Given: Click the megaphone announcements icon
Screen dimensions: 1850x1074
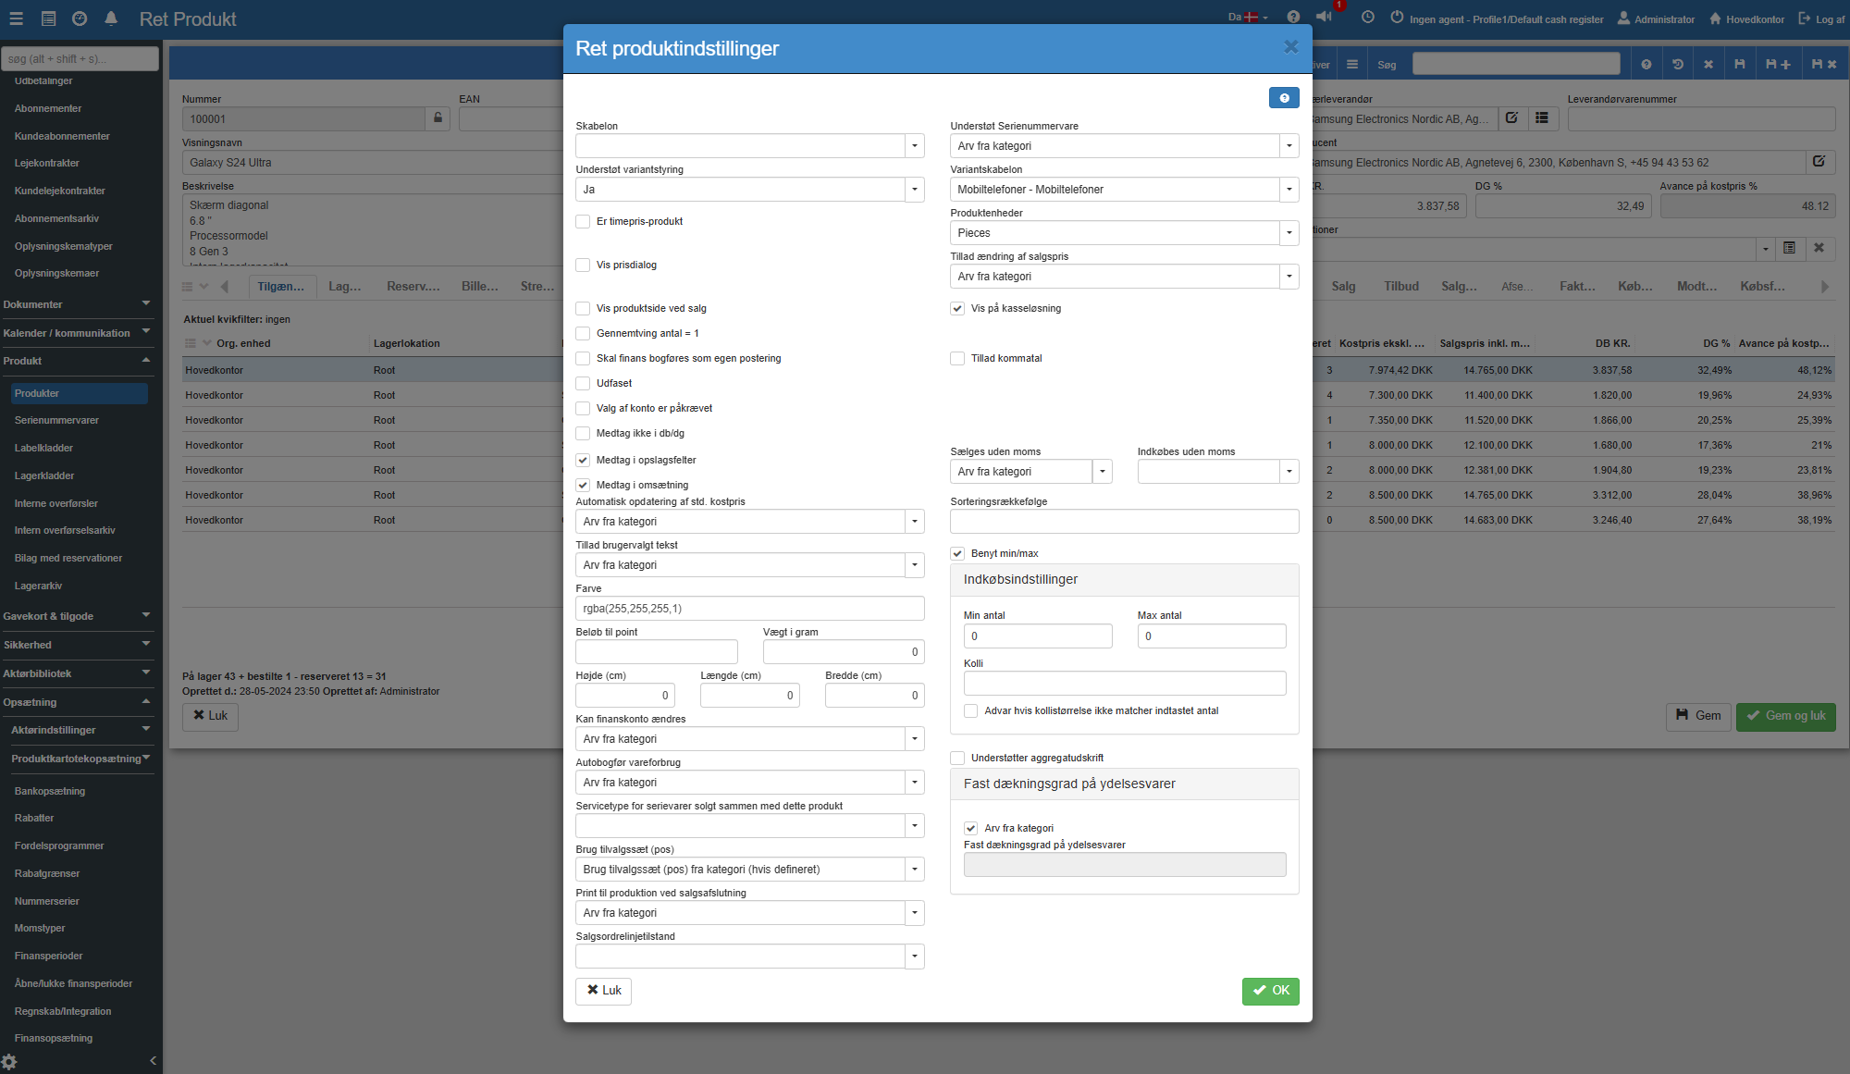Looking at the screenshot, I should pos(1324,17).
